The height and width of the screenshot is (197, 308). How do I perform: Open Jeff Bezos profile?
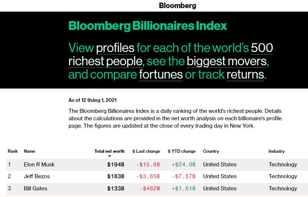[37, 176]
